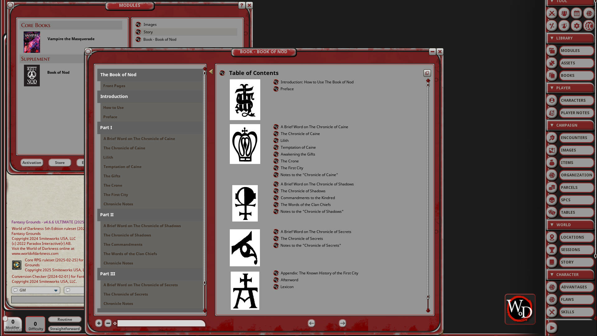The width and height of the screenshot is (597, 336).
Task: Open the SPCs panel
Action: 576,200
